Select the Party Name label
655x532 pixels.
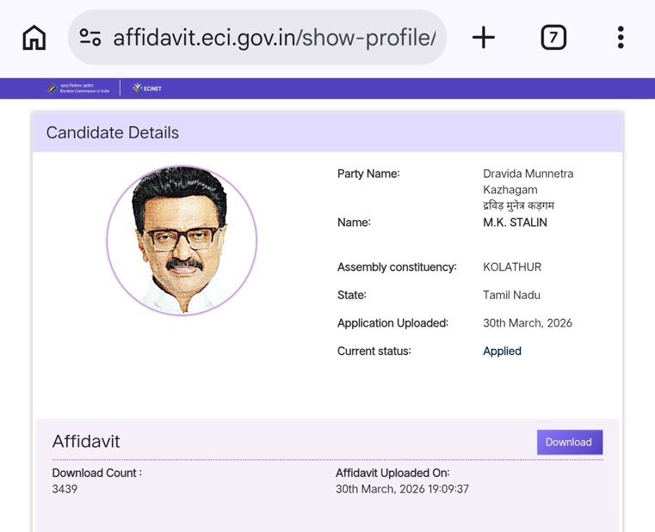point(368,174)
